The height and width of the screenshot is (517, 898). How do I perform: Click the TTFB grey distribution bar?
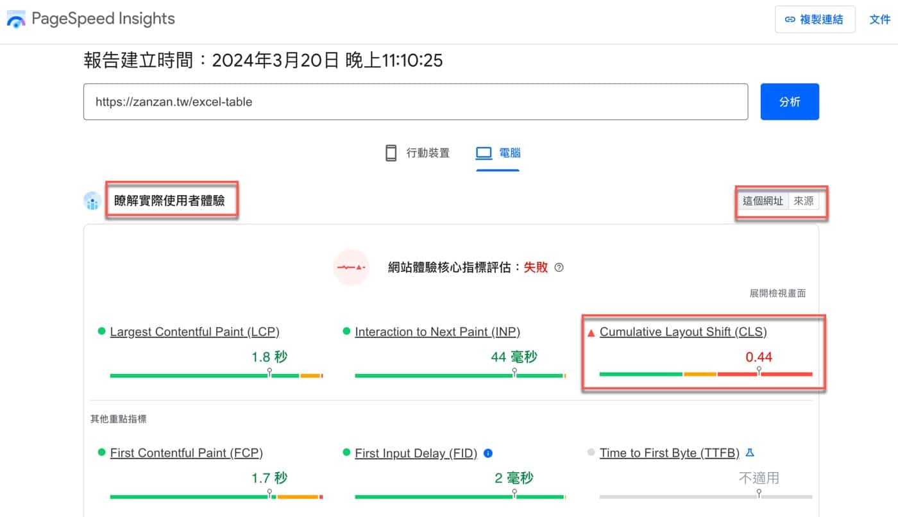pyautogui.click(x=706, y=496)
